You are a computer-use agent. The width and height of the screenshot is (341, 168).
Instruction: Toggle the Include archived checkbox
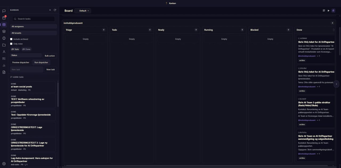11,39
